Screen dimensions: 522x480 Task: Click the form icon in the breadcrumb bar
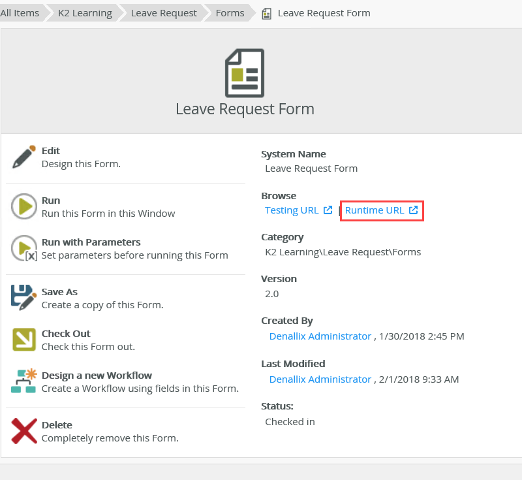click(x=266, y=12)
